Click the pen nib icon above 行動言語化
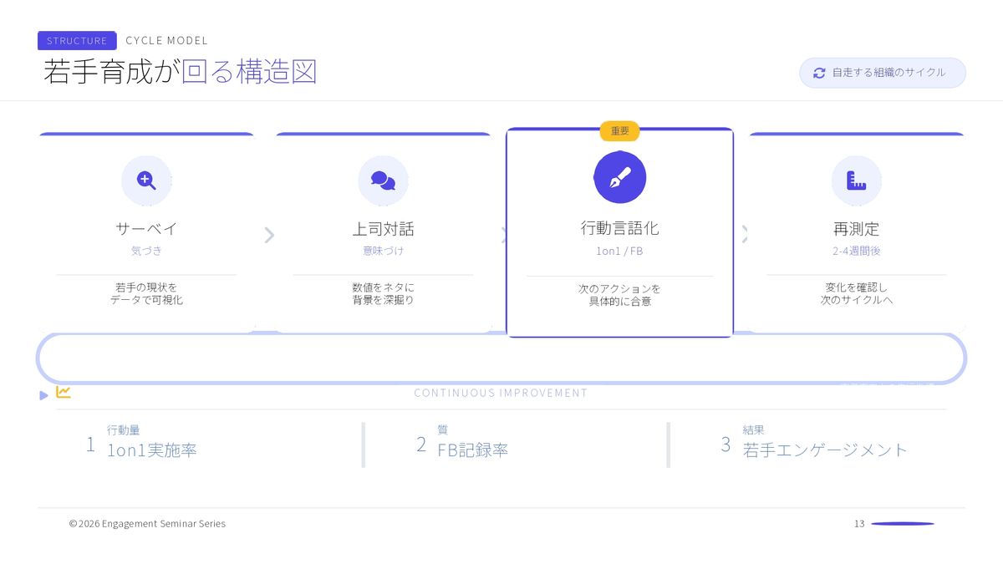The height and width of the screenshot is (564, 1003). coord(619,177)
